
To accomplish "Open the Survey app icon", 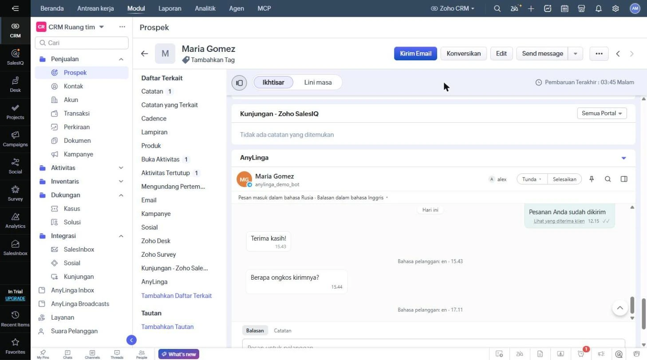I will pos(15,193).
